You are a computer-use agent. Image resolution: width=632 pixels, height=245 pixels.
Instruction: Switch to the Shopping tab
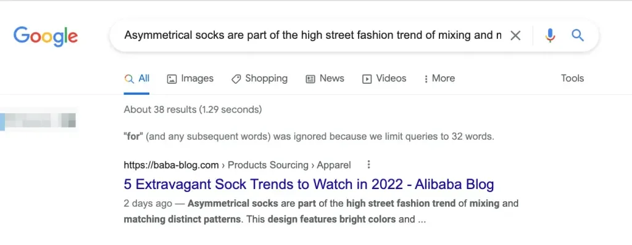click(x=260, y=78)
